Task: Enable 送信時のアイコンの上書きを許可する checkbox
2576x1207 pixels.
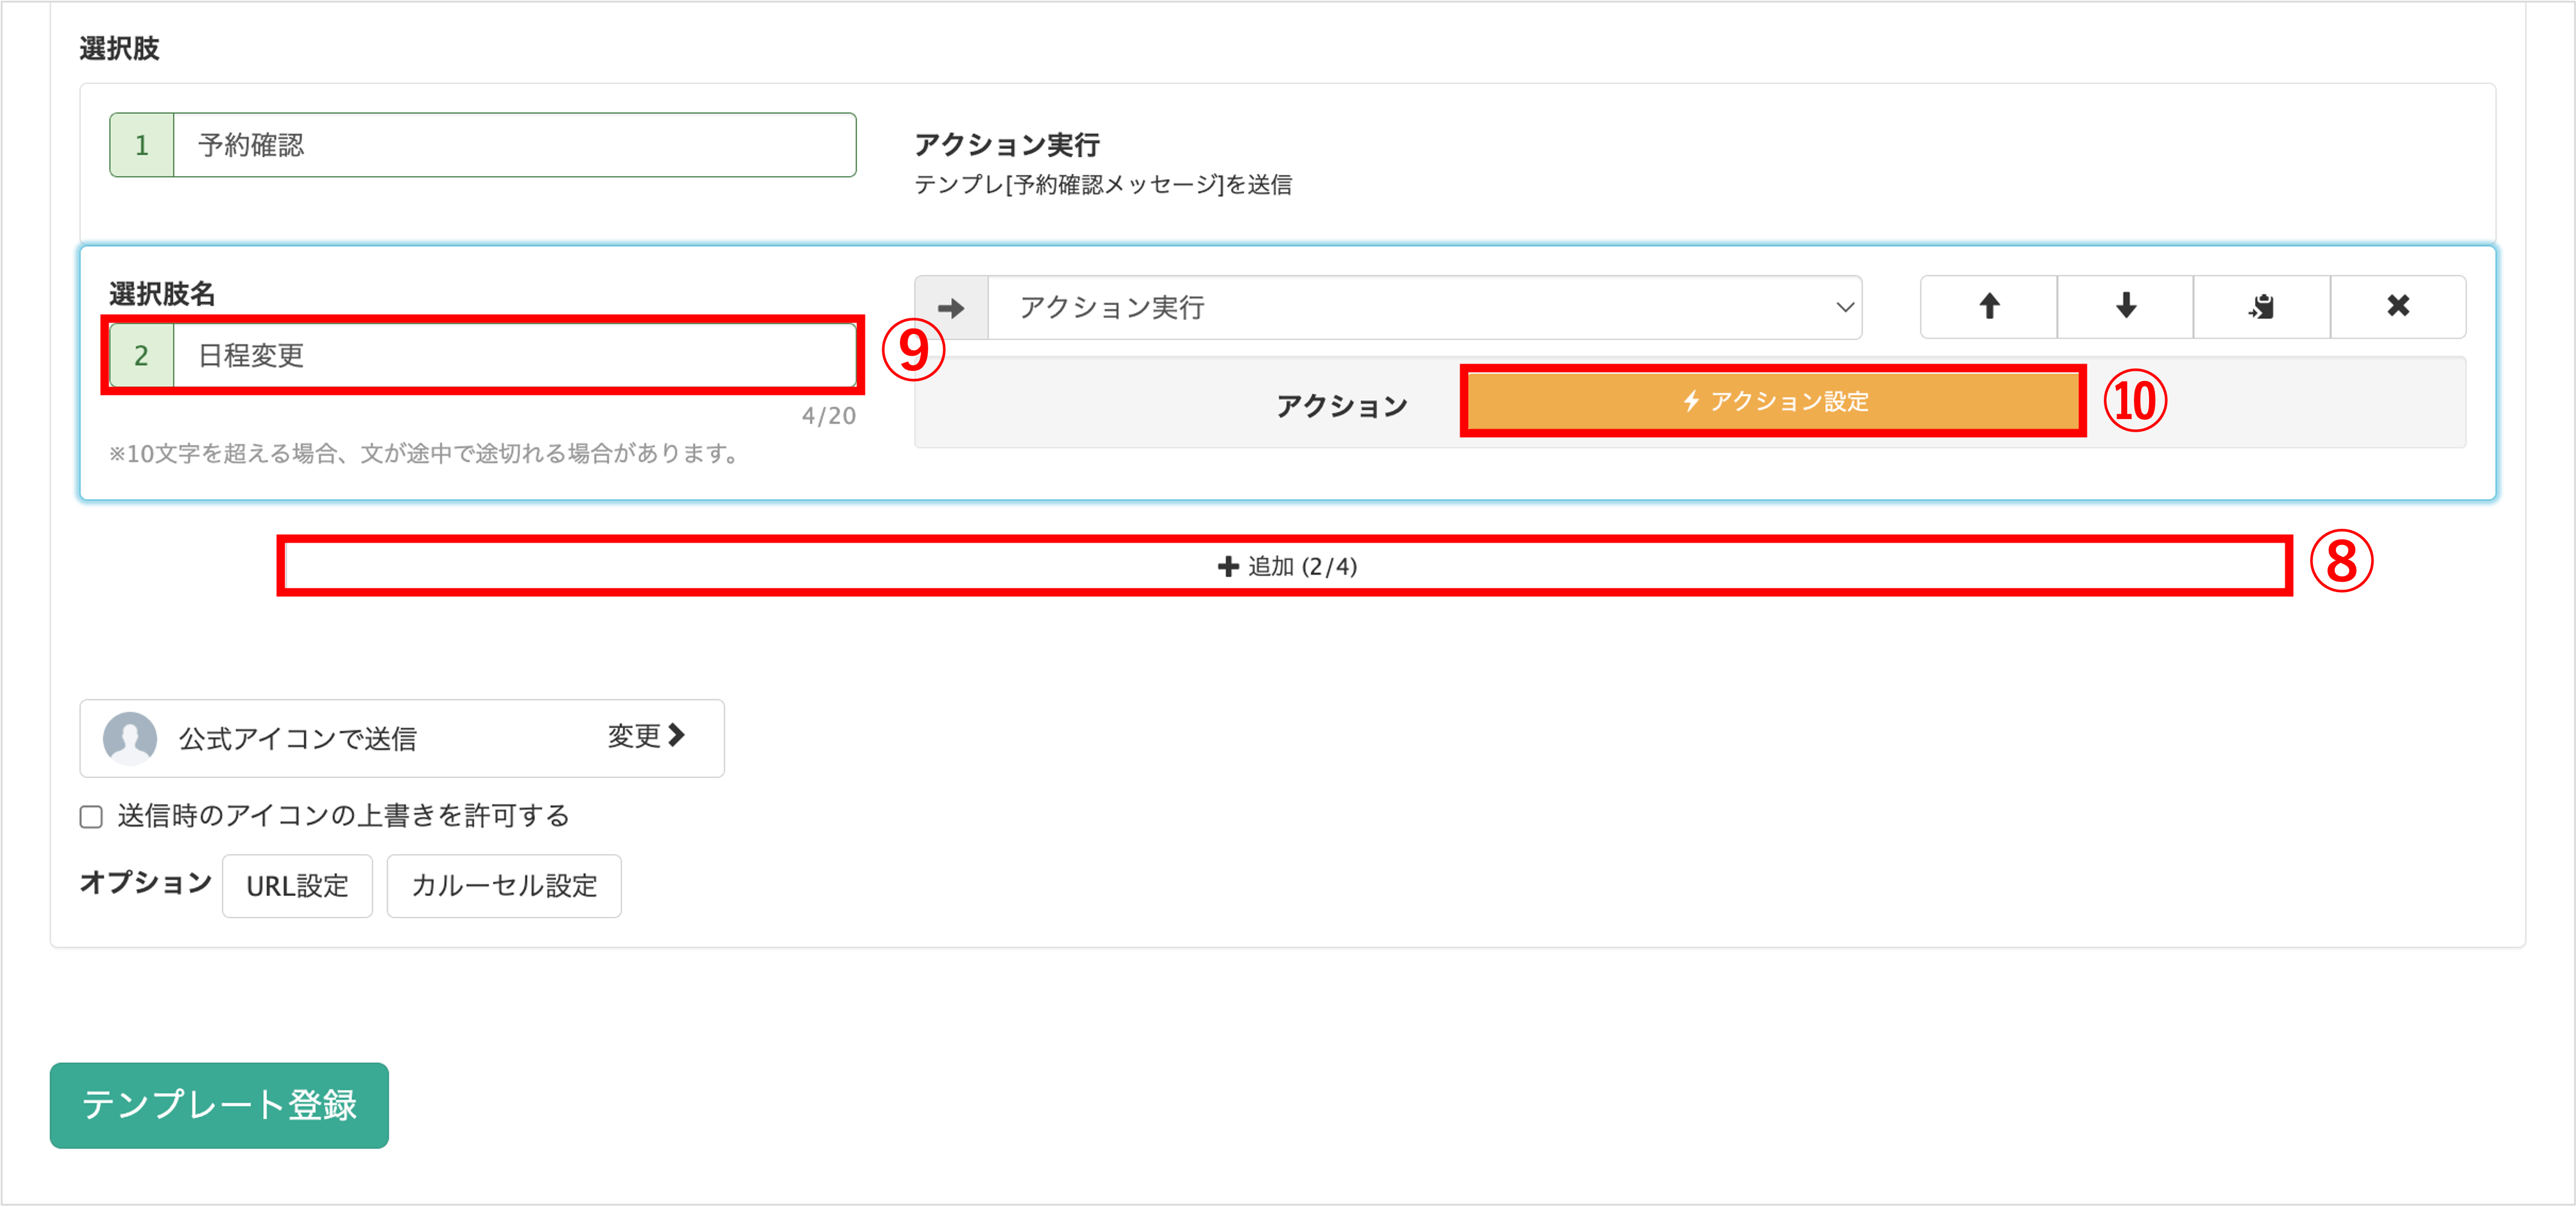Action: [91, 817]
